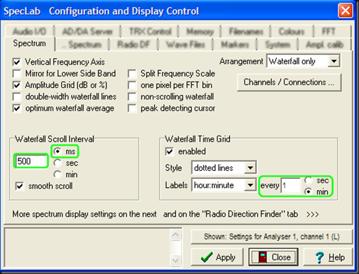This screenshot has width=359, height=274.
Task: Open the System tab
Action: (x=277, y=45)
